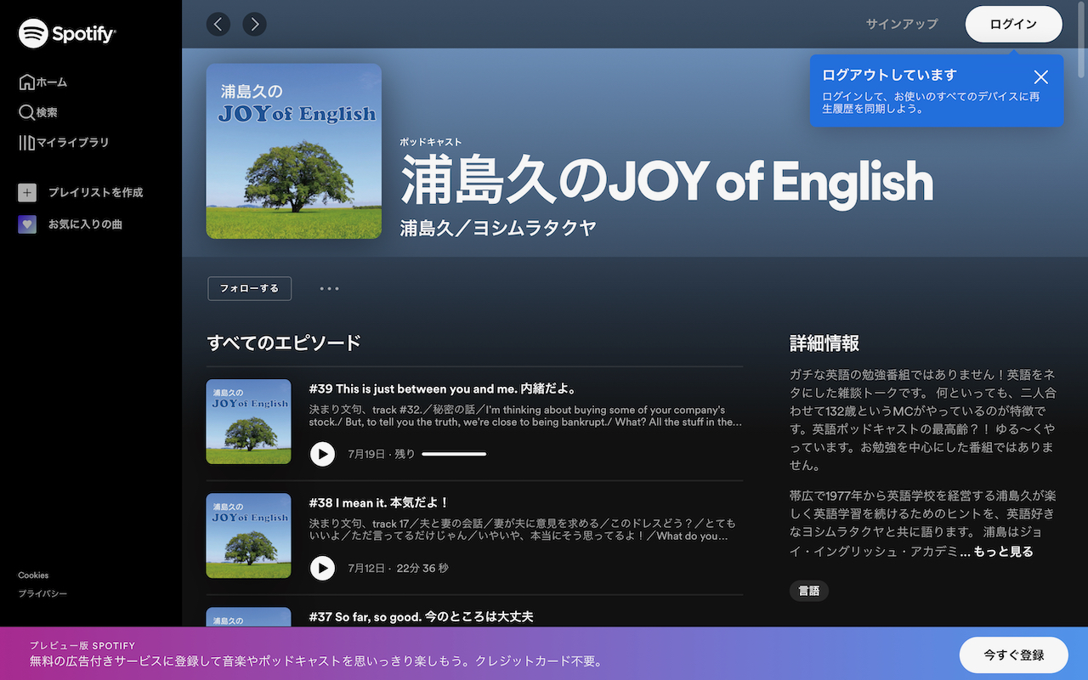Open episode #38 I mean it. 本気だよ！
Screen dimensions: 1088x680
pos(379,503)
